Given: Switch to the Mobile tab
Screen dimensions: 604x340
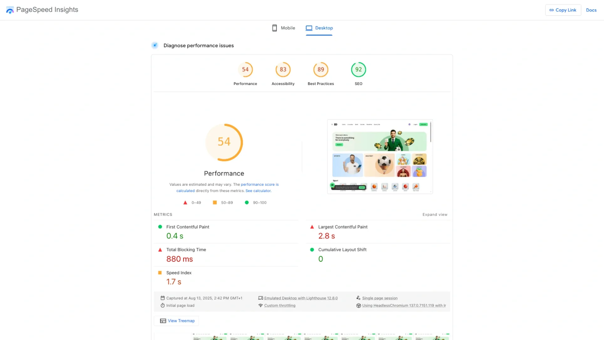Looking at the screenshot, I should pyautogui.click(x=283, y=28).
